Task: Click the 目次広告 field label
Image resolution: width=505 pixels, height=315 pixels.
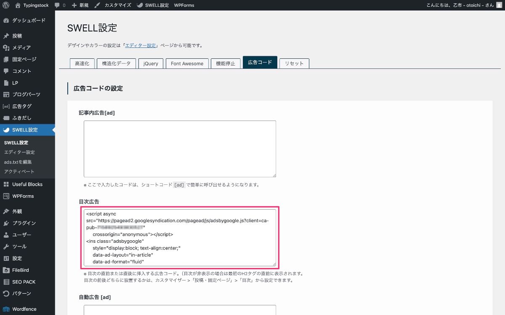Action: point(89,202)
